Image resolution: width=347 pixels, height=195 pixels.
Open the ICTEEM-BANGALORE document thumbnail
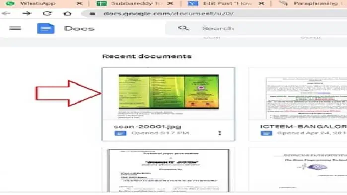(298, 94)
